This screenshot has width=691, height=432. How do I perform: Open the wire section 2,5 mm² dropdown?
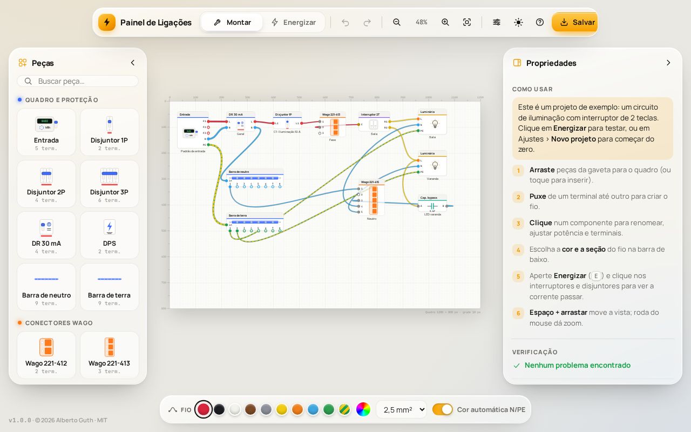(x=401, y=409)
